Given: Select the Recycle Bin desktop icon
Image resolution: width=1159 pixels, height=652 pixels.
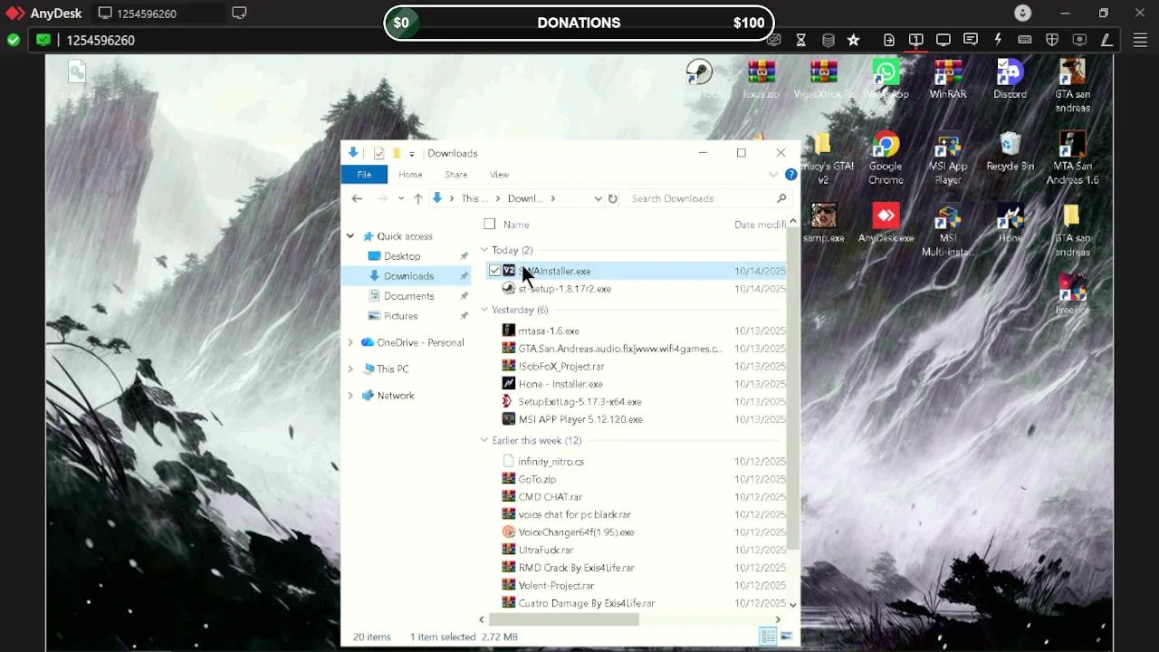Looking at the screenshot, I should [1010, 152].
